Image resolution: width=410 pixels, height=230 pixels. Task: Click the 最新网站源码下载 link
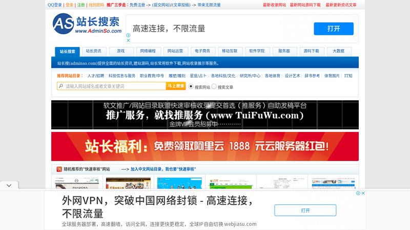305,5
